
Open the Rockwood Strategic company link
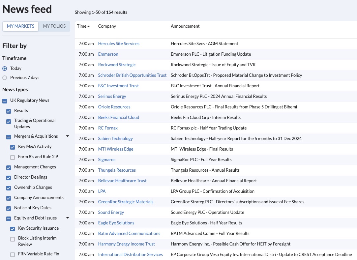[x=117, y=65]
